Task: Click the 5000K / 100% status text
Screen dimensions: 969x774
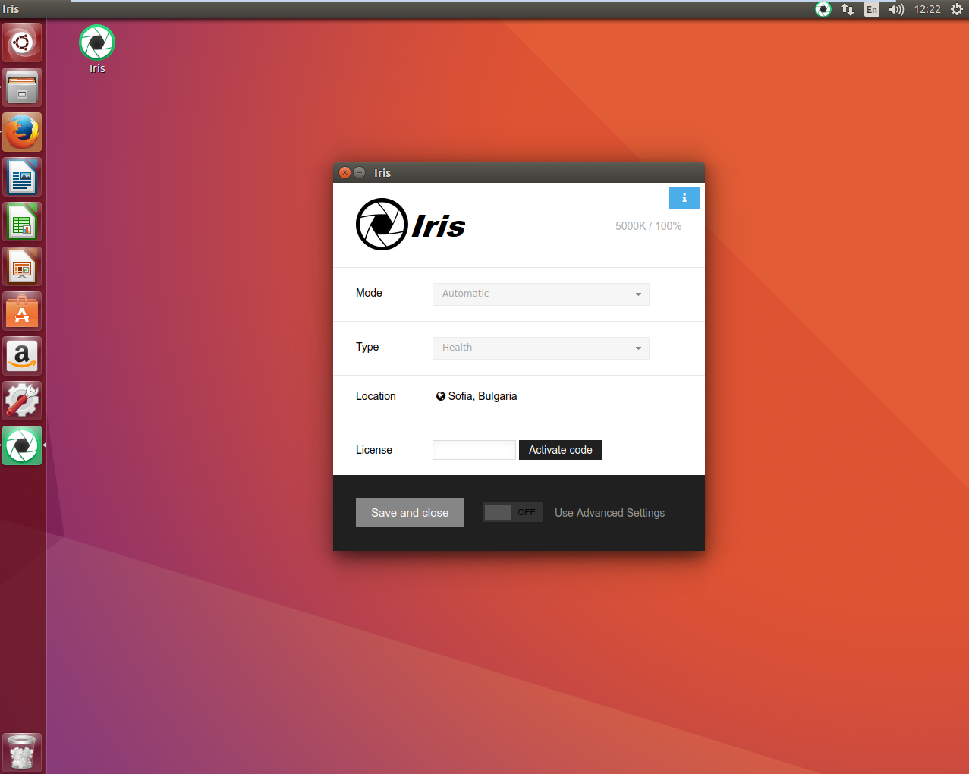Action: coord(648,226)
